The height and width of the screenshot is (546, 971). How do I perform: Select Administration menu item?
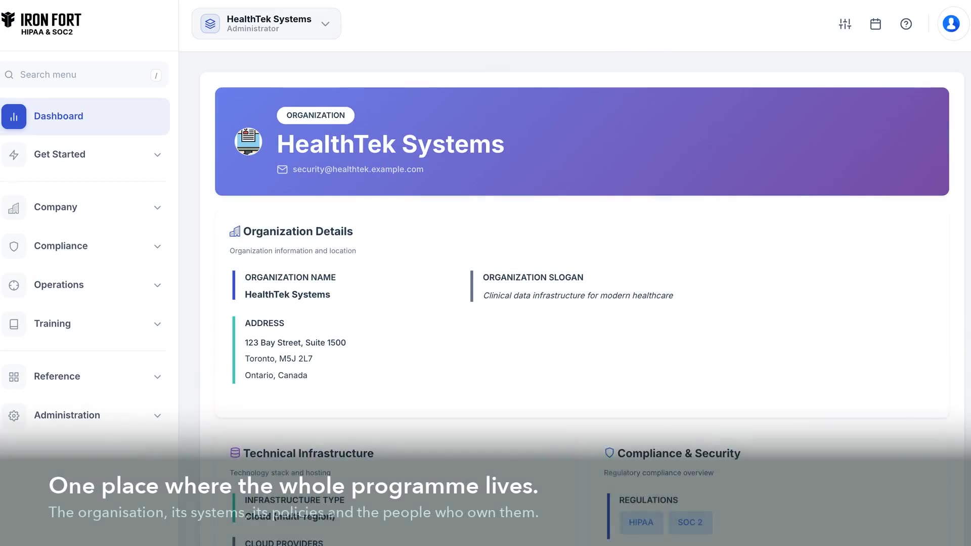click(85, 415)
